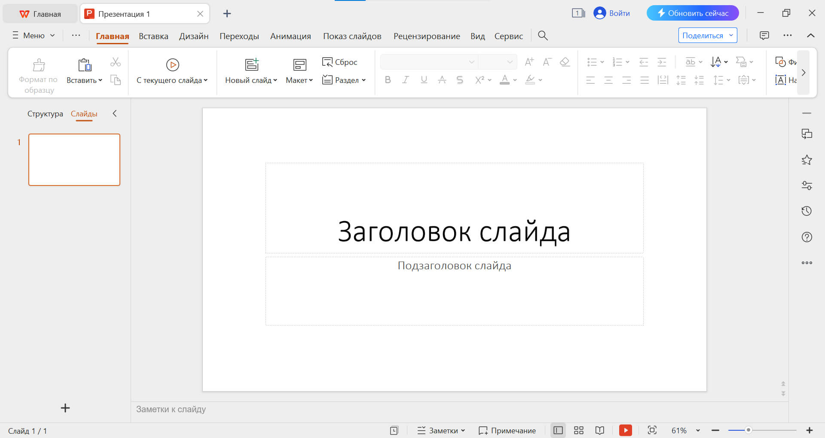825x438 pixels.
Task: Center-align the paragraph text
Action: click(x=608, y=80)
